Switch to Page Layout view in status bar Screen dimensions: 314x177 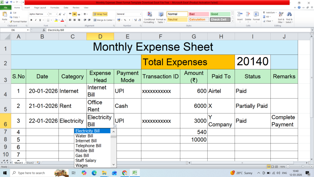pos(272,167)
